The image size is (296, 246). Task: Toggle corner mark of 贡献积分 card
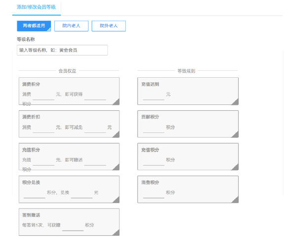(x=235, y=134)
